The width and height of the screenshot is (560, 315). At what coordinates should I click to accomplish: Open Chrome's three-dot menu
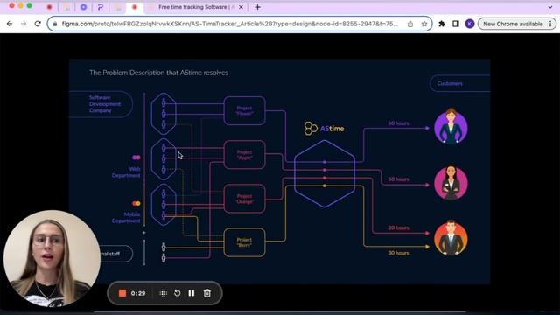[x=550, y=24]
